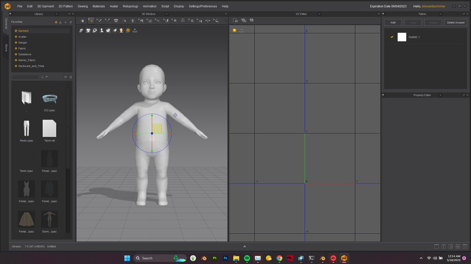Click the kikovanitysimmer username link

point(433,6)
